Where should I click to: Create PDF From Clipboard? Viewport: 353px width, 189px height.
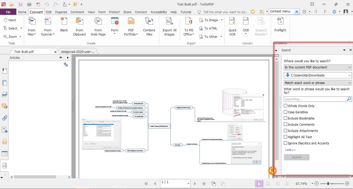tap(79, 27)
